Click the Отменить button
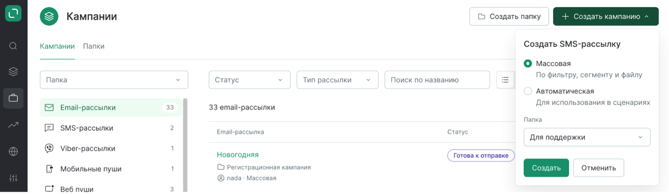Image resolution: width=669 pixels, height=194 pixels. [x=598, y=168]
